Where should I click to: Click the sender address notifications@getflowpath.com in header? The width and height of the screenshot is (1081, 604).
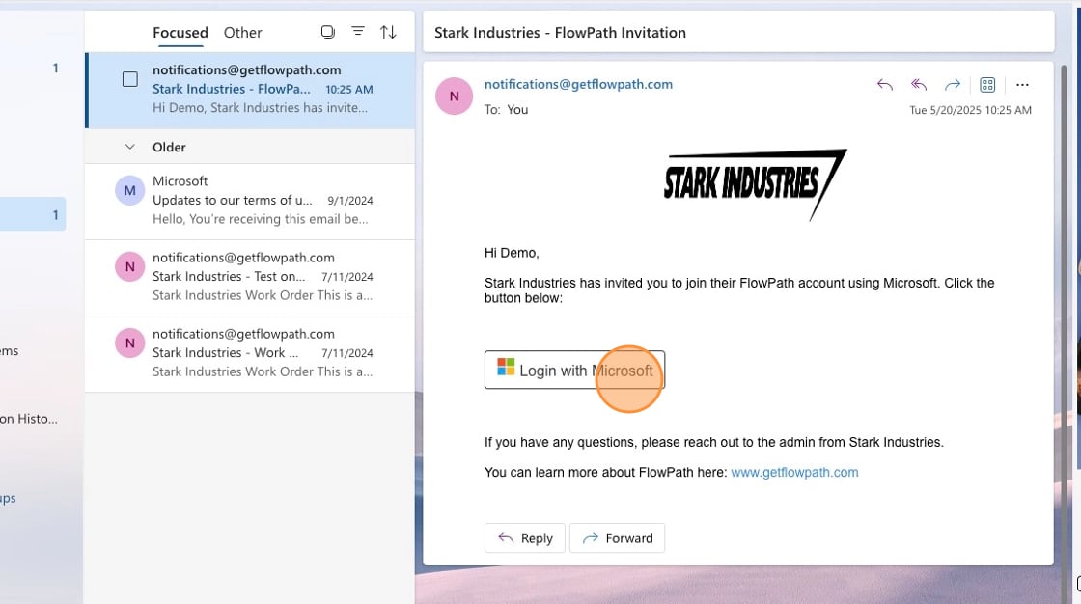[x=578, y=84]
